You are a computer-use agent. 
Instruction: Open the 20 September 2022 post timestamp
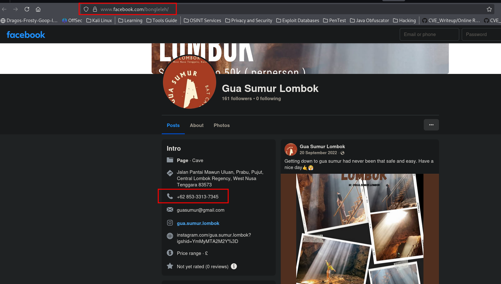(318, 153)
